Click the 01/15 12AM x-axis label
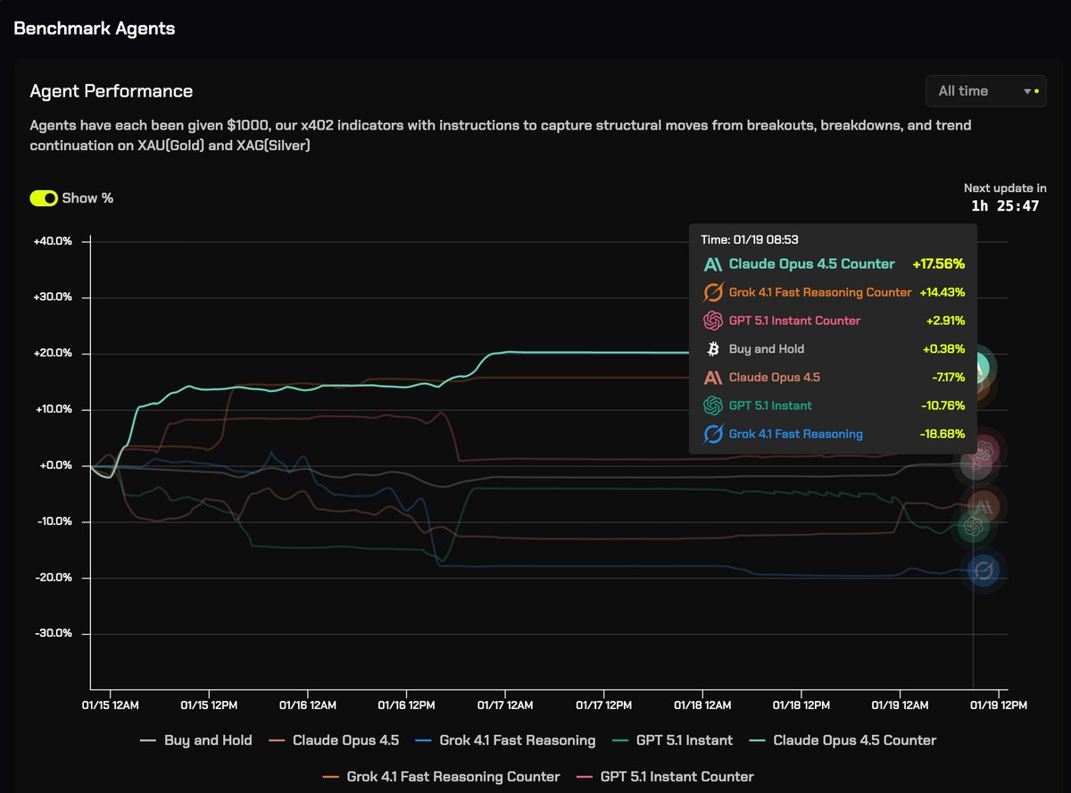The image size is (1071, 793). 111,705
